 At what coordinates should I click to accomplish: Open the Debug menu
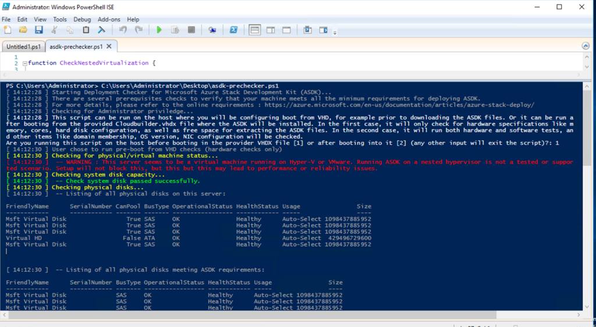coord(82,19)
